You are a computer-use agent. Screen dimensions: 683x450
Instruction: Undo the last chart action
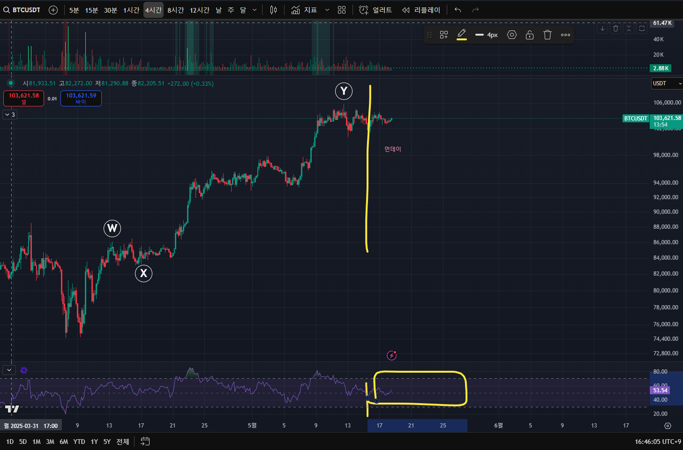tap(458, 10)
